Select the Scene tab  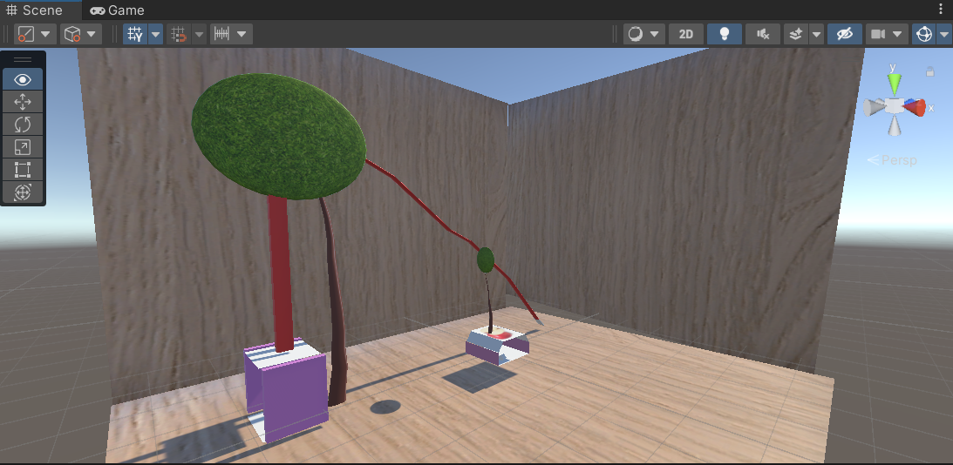click(35, 10)
